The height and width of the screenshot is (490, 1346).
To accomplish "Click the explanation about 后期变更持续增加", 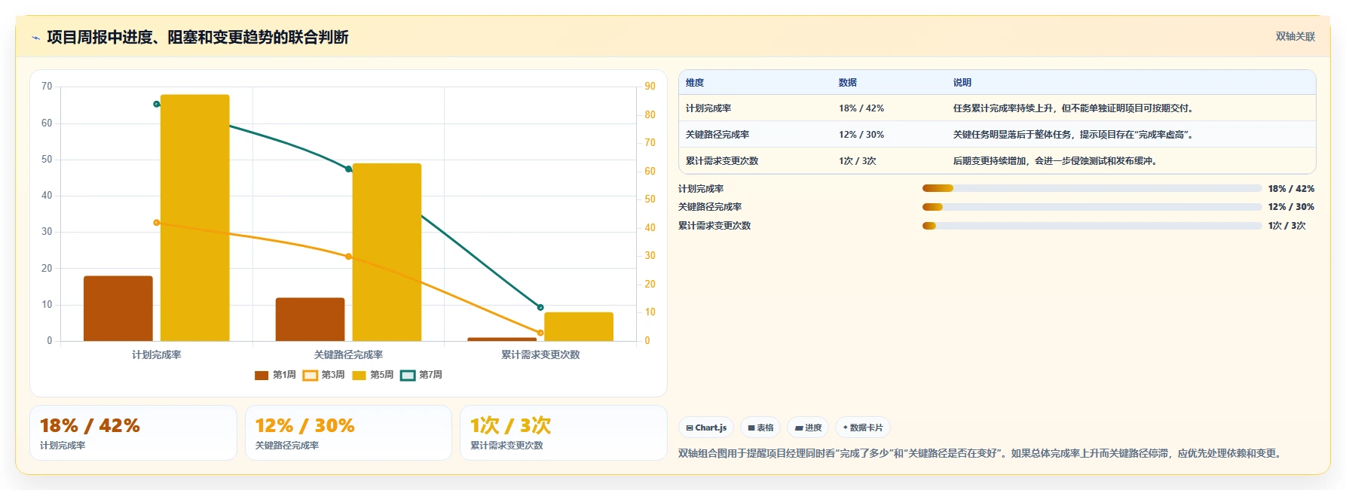I will coord(1057,161).
